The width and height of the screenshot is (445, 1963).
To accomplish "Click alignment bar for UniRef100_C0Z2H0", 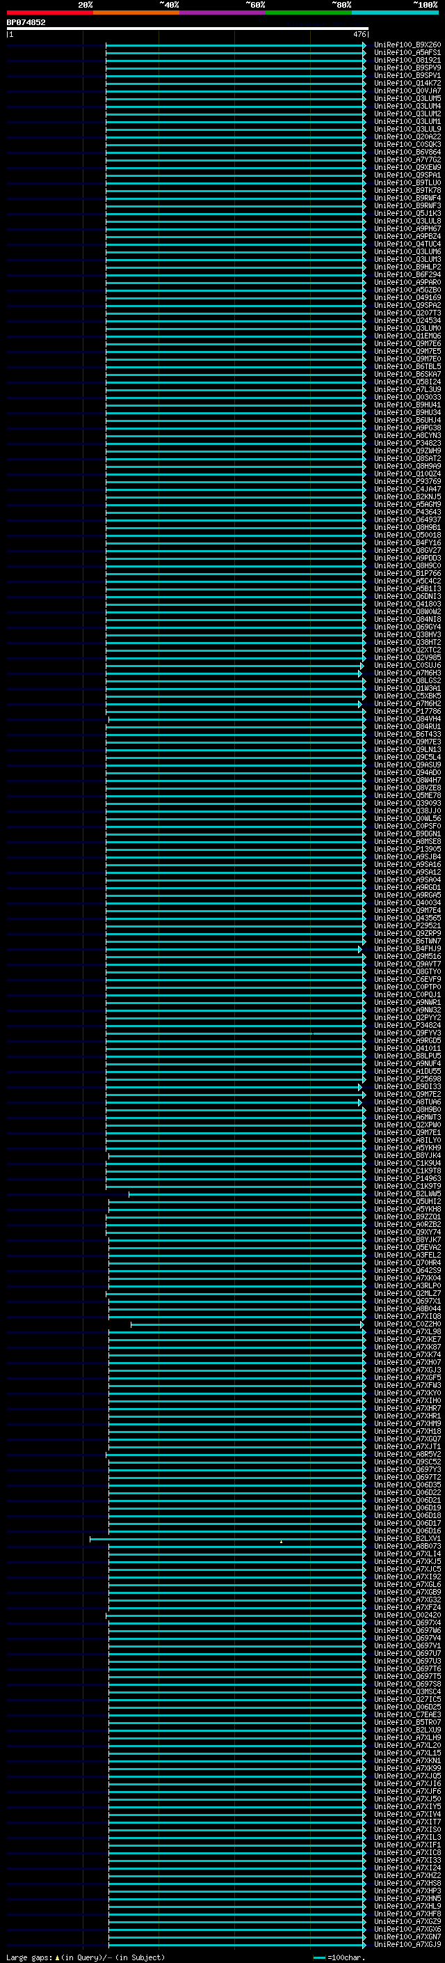I will 248,1324.
